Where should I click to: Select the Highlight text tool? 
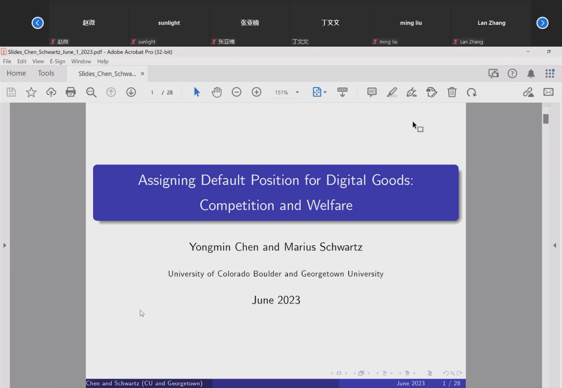tap(392, 92)
